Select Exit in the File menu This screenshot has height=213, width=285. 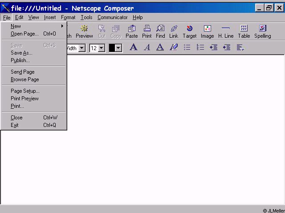click(34, 125)
